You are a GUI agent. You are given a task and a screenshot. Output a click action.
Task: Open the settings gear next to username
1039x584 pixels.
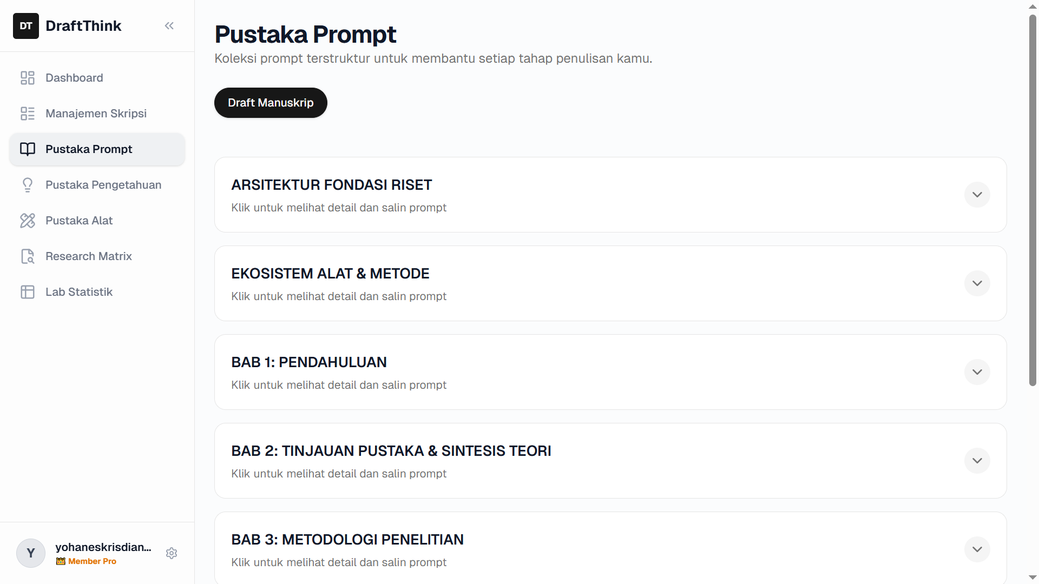click(x=171, y=553)
